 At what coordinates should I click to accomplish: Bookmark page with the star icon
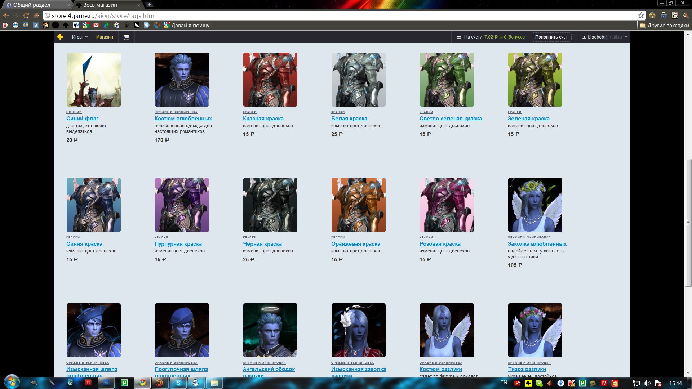pos(641,15)
